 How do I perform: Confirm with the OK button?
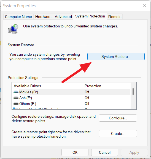pos(75,152)
